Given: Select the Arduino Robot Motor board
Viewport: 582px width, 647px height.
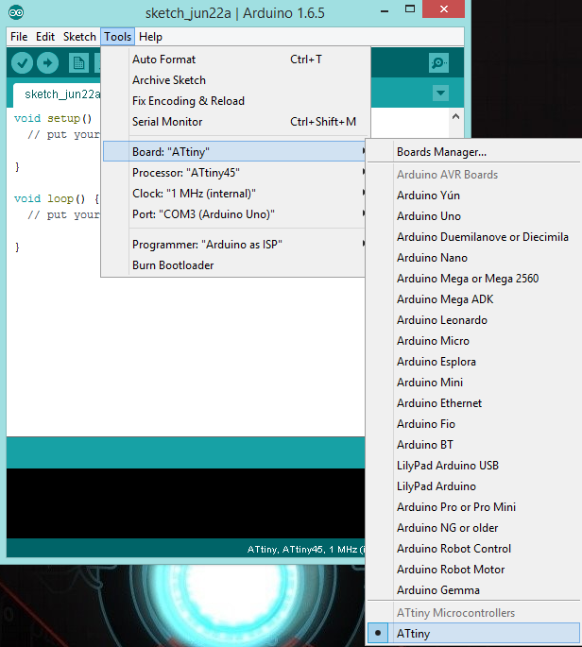Looking at the screenshot, I should (x=473, y=569).
